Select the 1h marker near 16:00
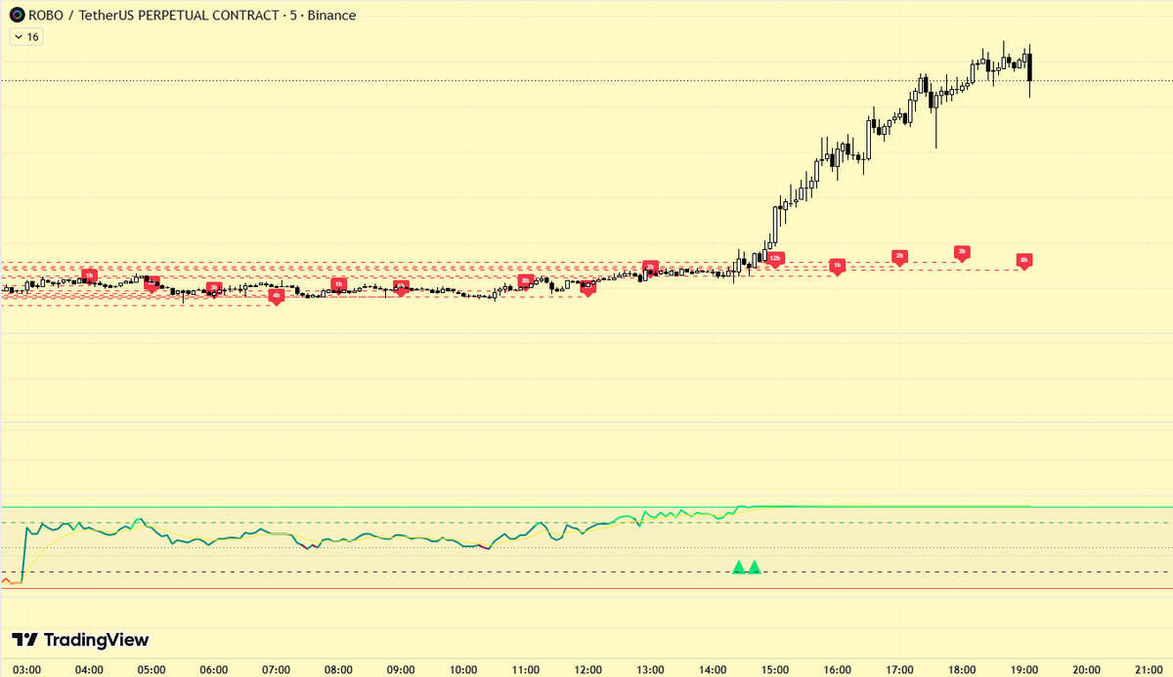Image resolution: width=1173 pixels, height=677 pixels. [x=837, y=266]
